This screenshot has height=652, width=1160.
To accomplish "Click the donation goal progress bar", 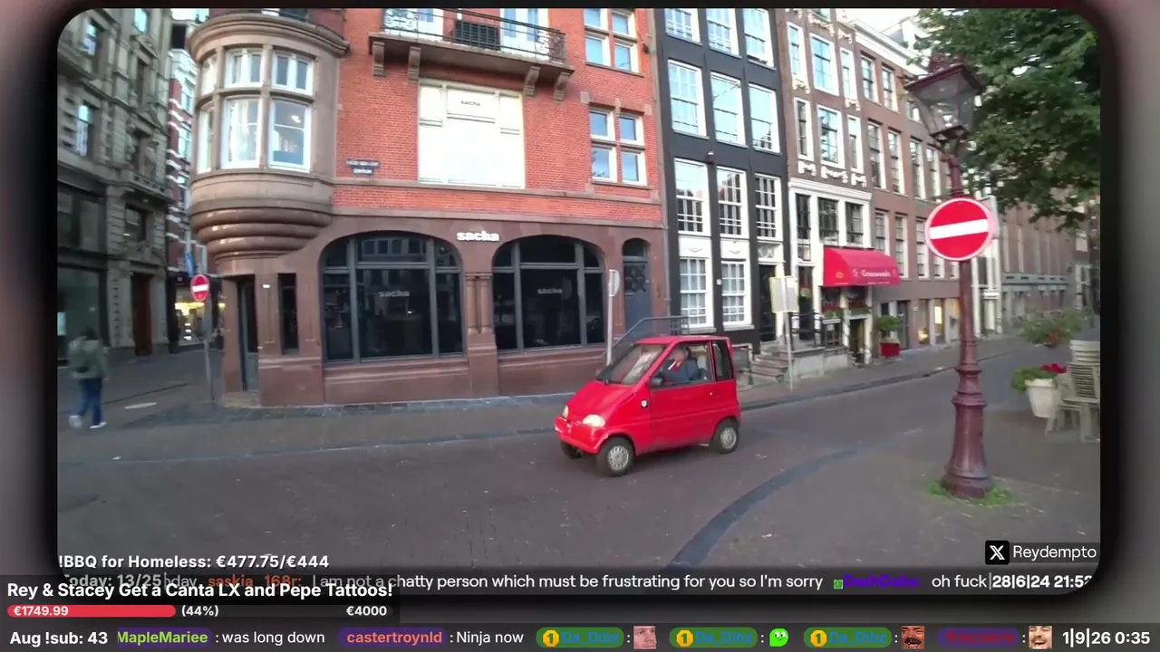I will point(199,611).
